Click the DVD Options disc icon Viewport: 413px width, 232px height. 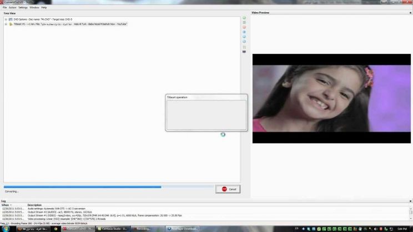(11, 19)
